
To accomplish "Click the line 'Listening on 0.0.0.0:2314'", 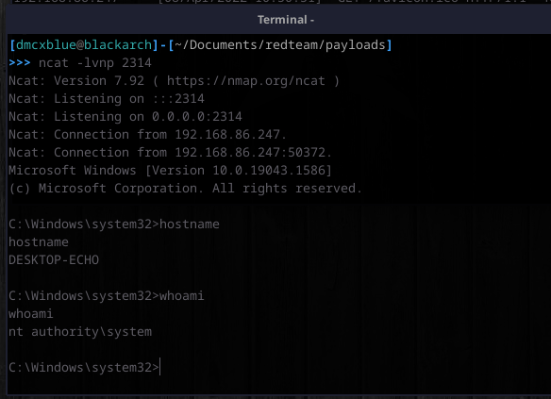I will [x=148, y=117].
